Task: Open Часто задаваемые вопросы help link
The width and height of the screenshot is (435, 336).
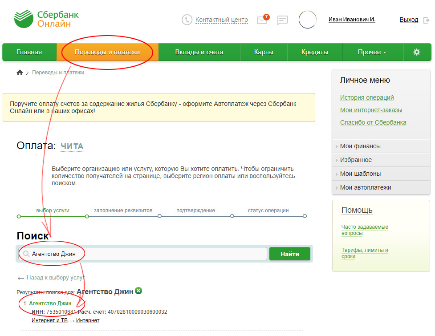Action: [365, 230]
